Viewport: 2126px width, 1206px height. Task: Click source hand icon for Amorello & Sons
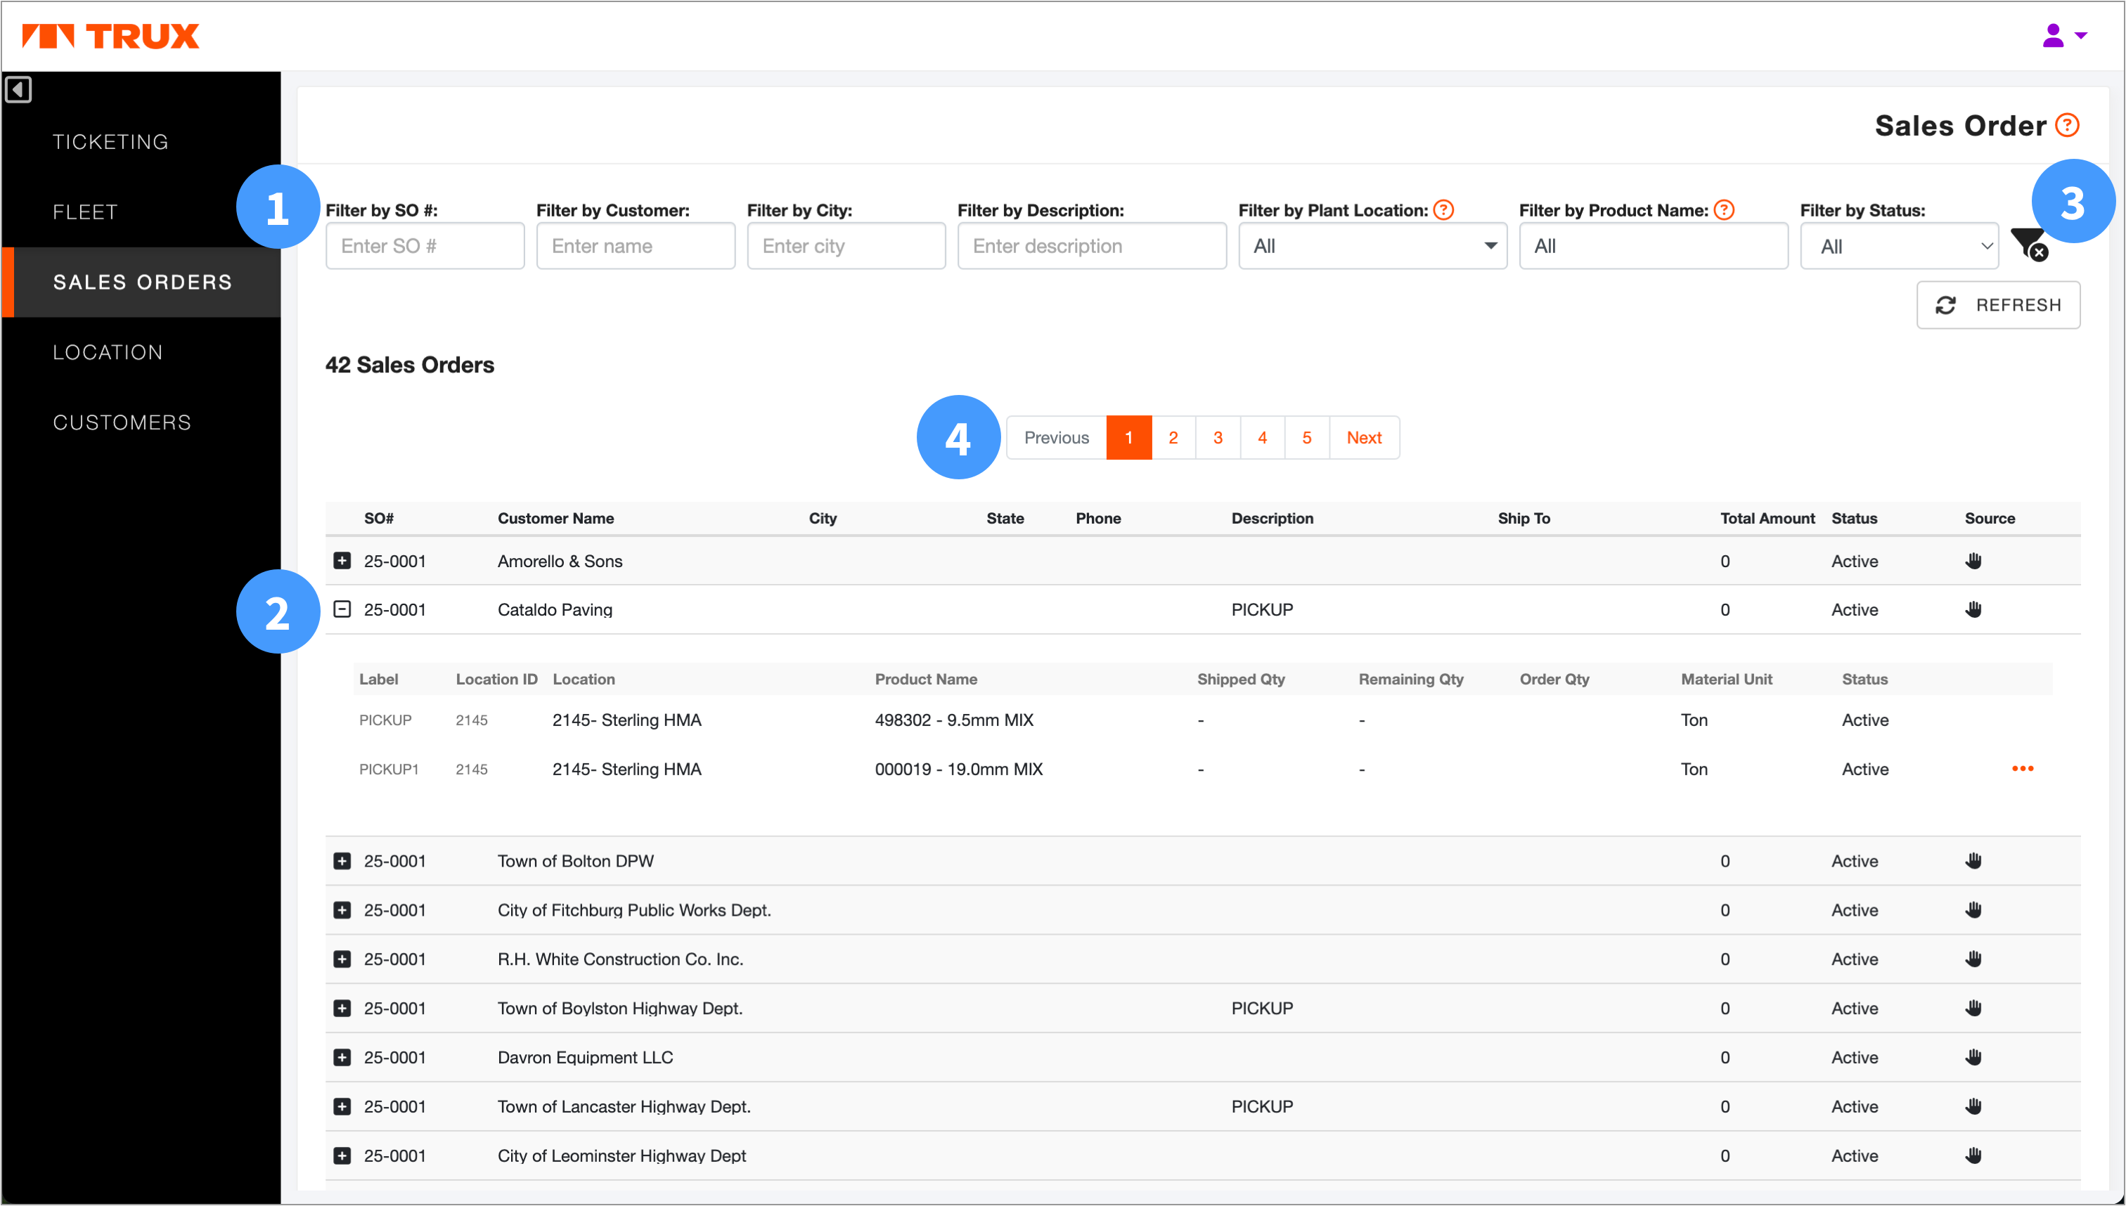(x=1973, y=561)
